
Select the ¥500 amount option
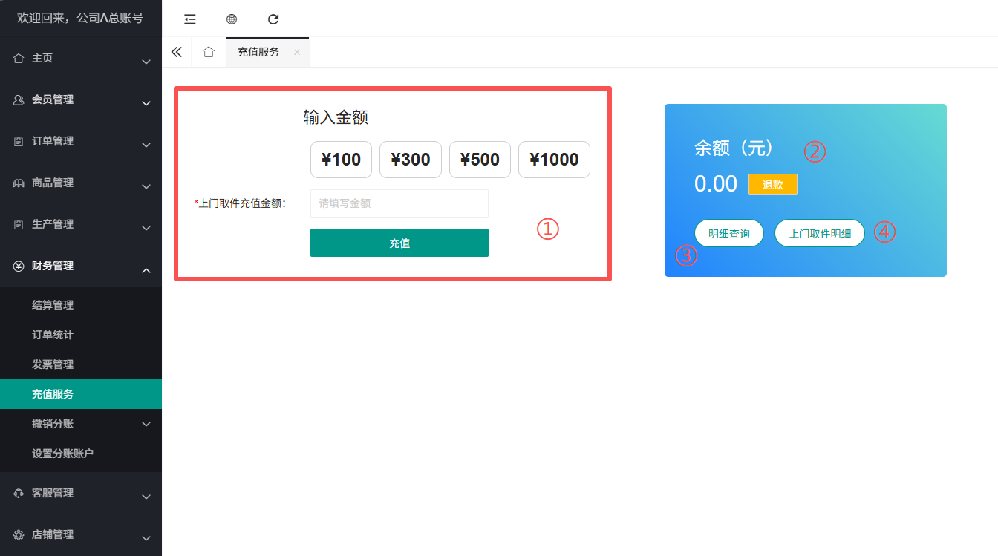tap(480, 160)
